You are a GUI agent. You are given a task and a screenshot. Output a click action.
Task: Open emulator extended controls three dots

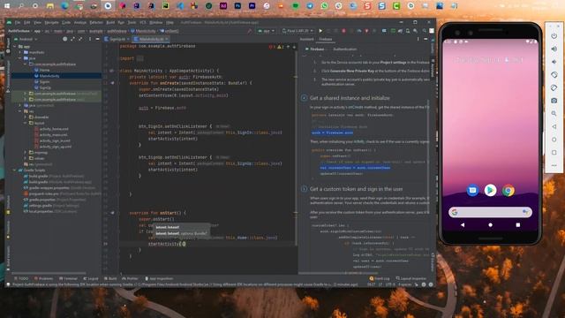[554, 165]
